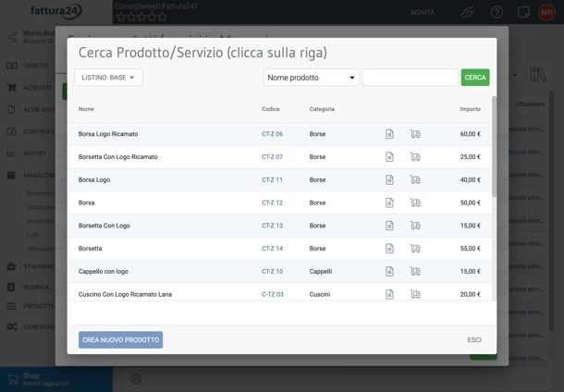Open warehouse icon for Cuscino Con Logo Ricamato Lana
Viewport: 564px width, 392px height.
coord(415,294)
